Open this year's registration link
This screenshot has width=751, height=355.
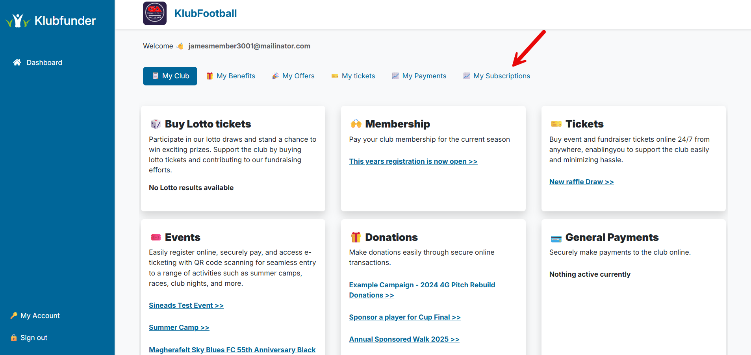(x=413, y=161)
